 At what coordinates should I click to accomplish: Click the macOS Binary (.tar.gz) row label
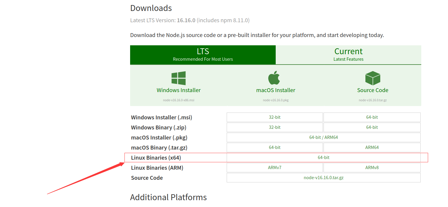(x=159, y=148)
